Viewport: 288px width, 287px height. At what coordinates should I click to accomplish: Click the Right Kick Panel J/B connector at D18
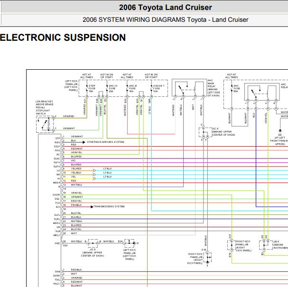[x=207, y=257]
